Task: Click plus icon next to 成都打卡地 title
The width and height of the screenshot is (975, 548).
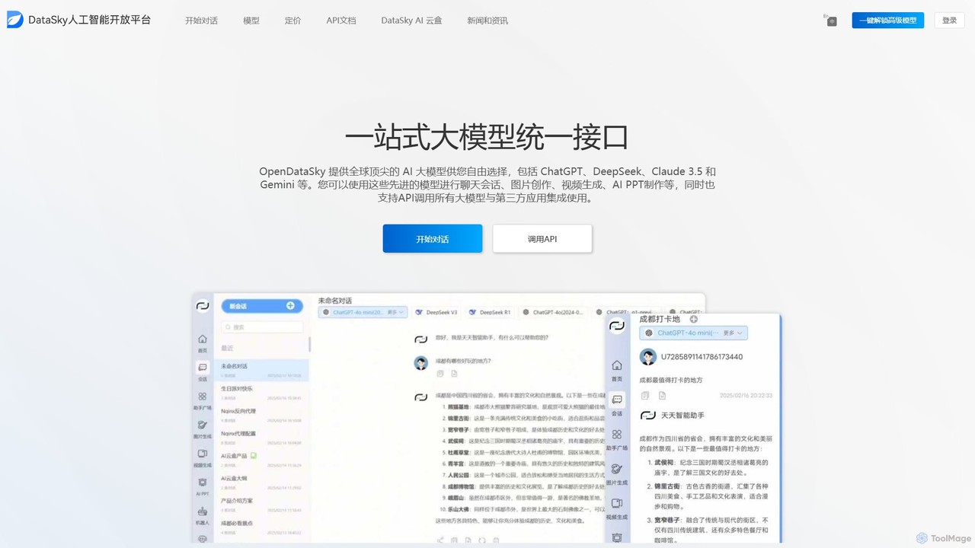Action: [x=694, y=319]
